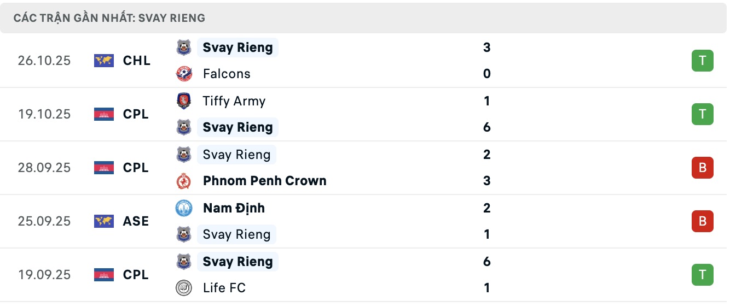Click the Falcons team crest icon
This screenshot has width=730, height=307.
pyautogui.click(x=184, y=74)
